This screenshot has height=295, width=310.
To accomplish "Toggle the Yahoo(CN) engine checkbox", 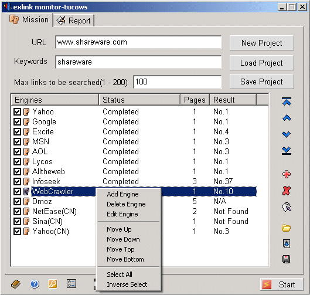I will [17, 231].
